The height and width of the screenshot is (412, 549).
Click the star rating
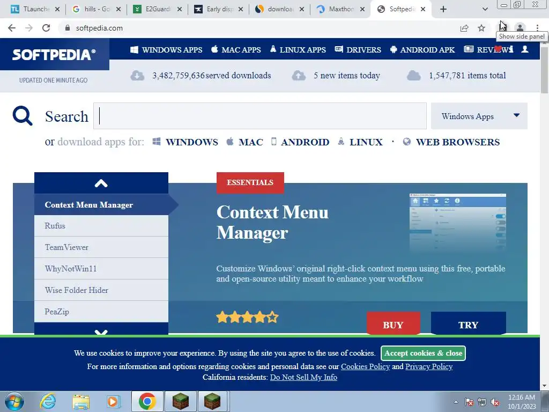[x=247, y=318]
